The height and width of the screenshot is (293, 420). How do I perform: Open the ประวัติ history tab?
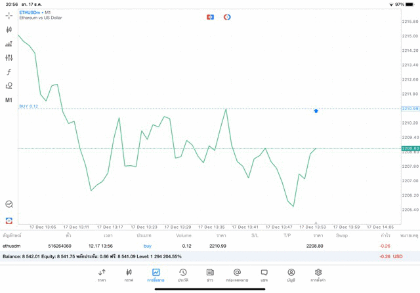coord(183,275)
